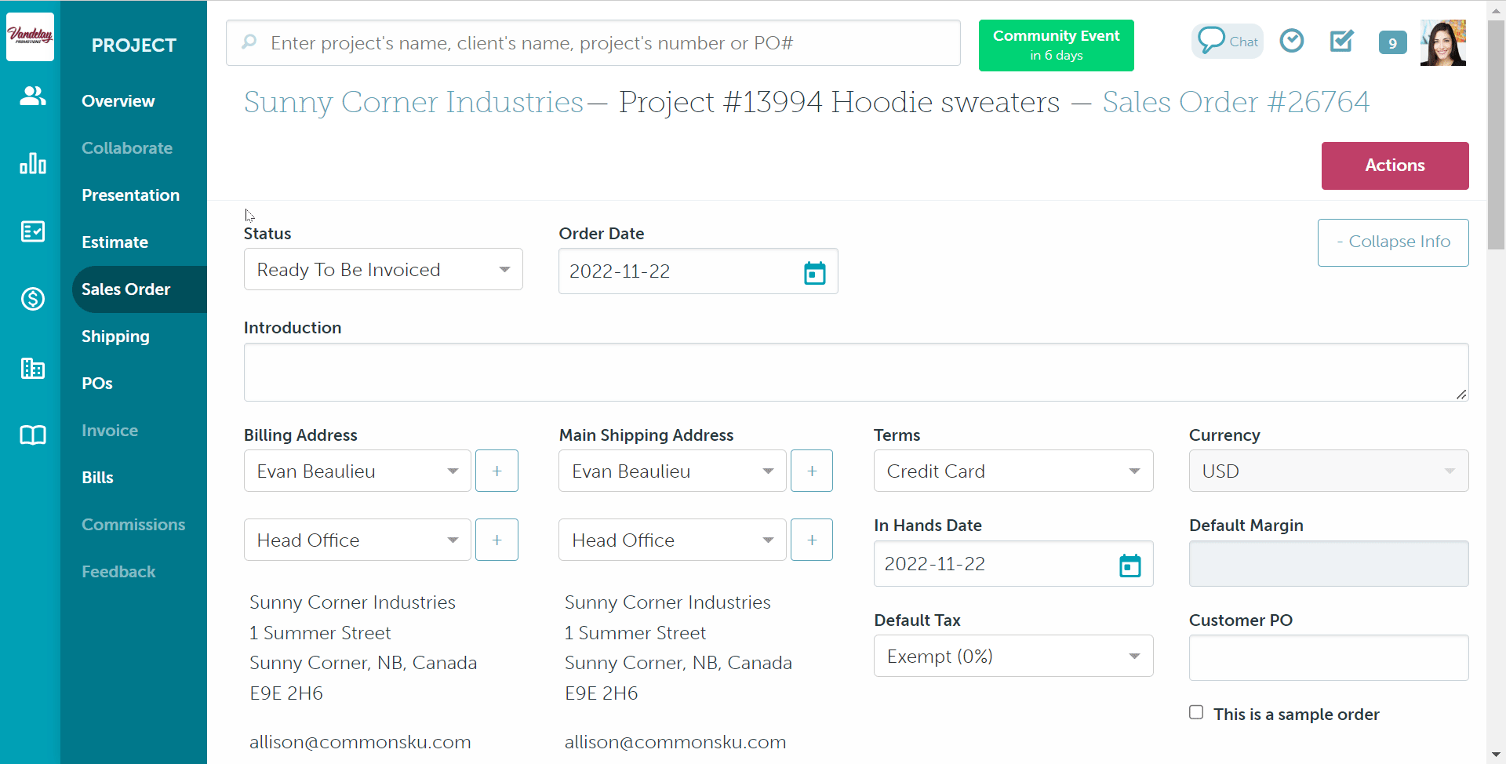Click the clock reminders icon in header
The height and width of the screenshot is (764, 1506).
point(1291,41)
